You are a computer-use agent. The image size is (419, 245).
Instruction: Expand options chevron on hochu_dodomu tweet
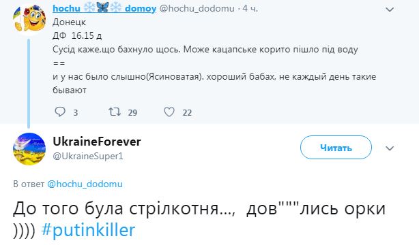390,10
